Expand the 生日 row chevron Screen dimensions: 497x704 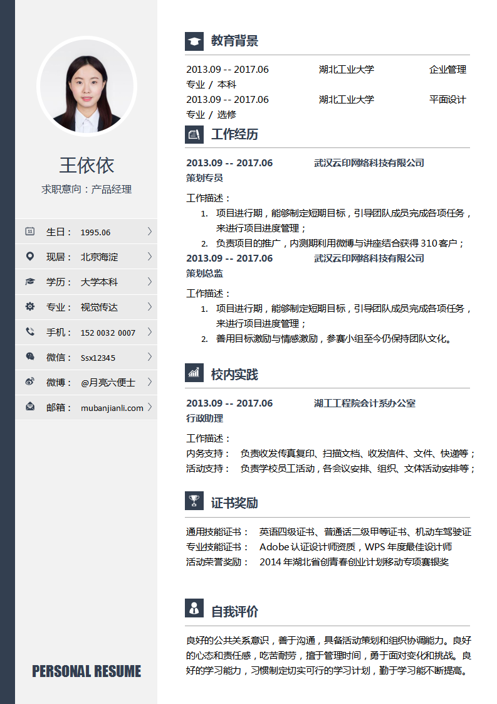coord(149,232)
